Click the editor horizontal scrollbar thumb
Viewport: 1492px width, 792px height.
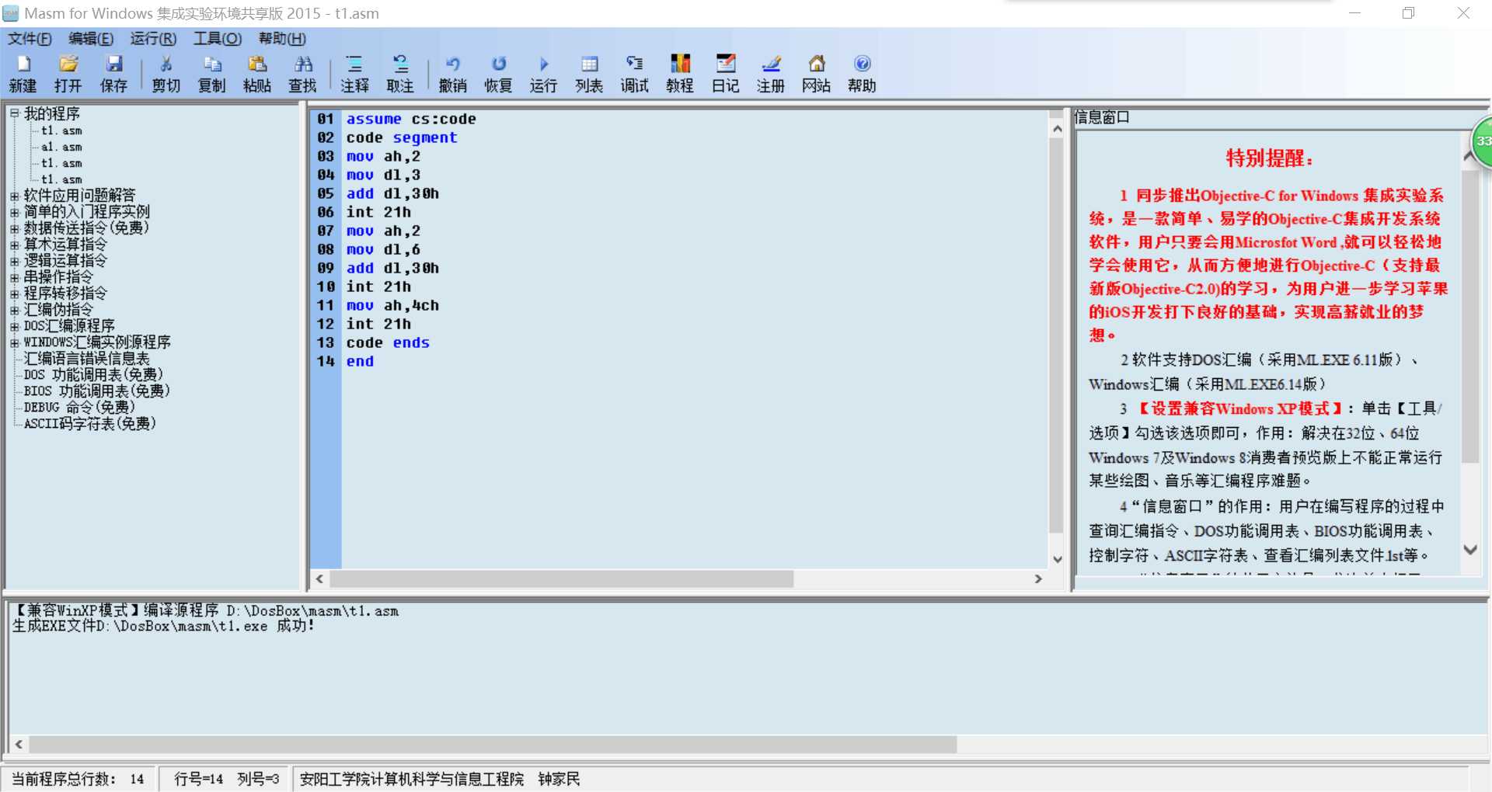[561, 579]
